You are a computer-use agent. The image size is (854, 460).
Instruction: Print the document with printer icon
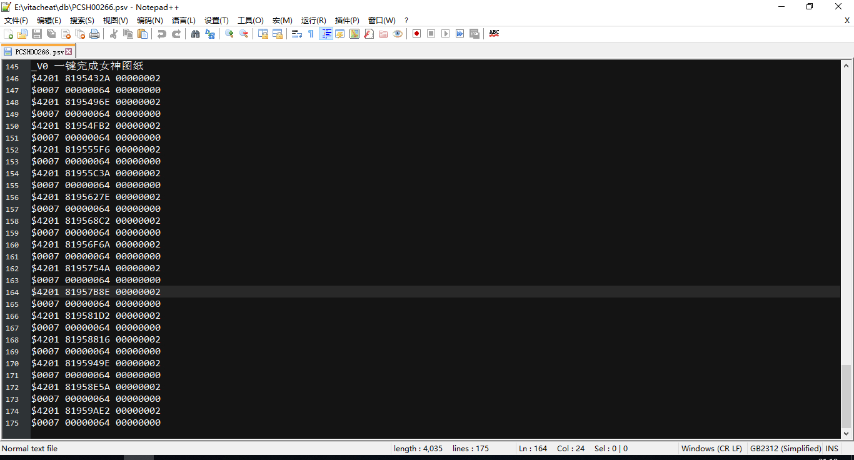[x=94, y=34]
